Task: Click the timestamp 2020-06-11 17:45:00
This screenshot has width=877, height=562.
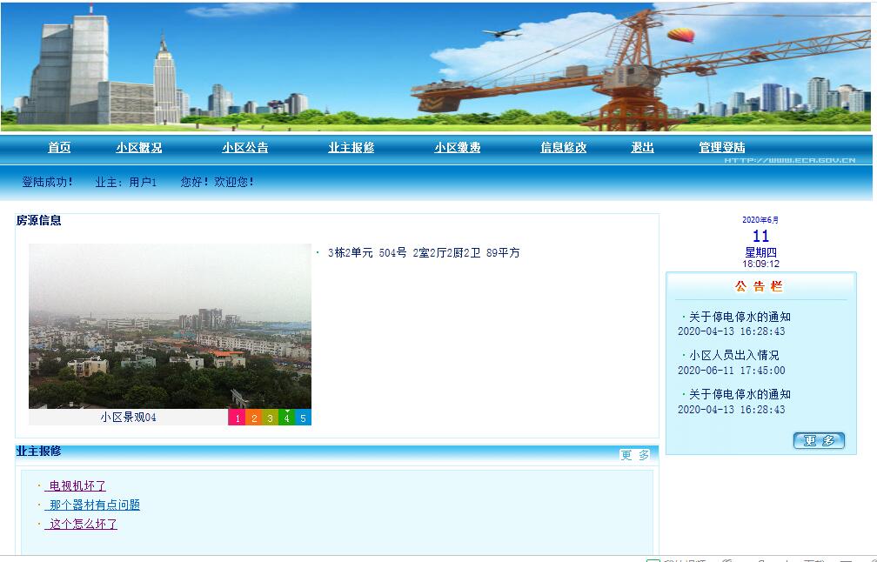Action: pyautogui.click(x=732, y=371)
